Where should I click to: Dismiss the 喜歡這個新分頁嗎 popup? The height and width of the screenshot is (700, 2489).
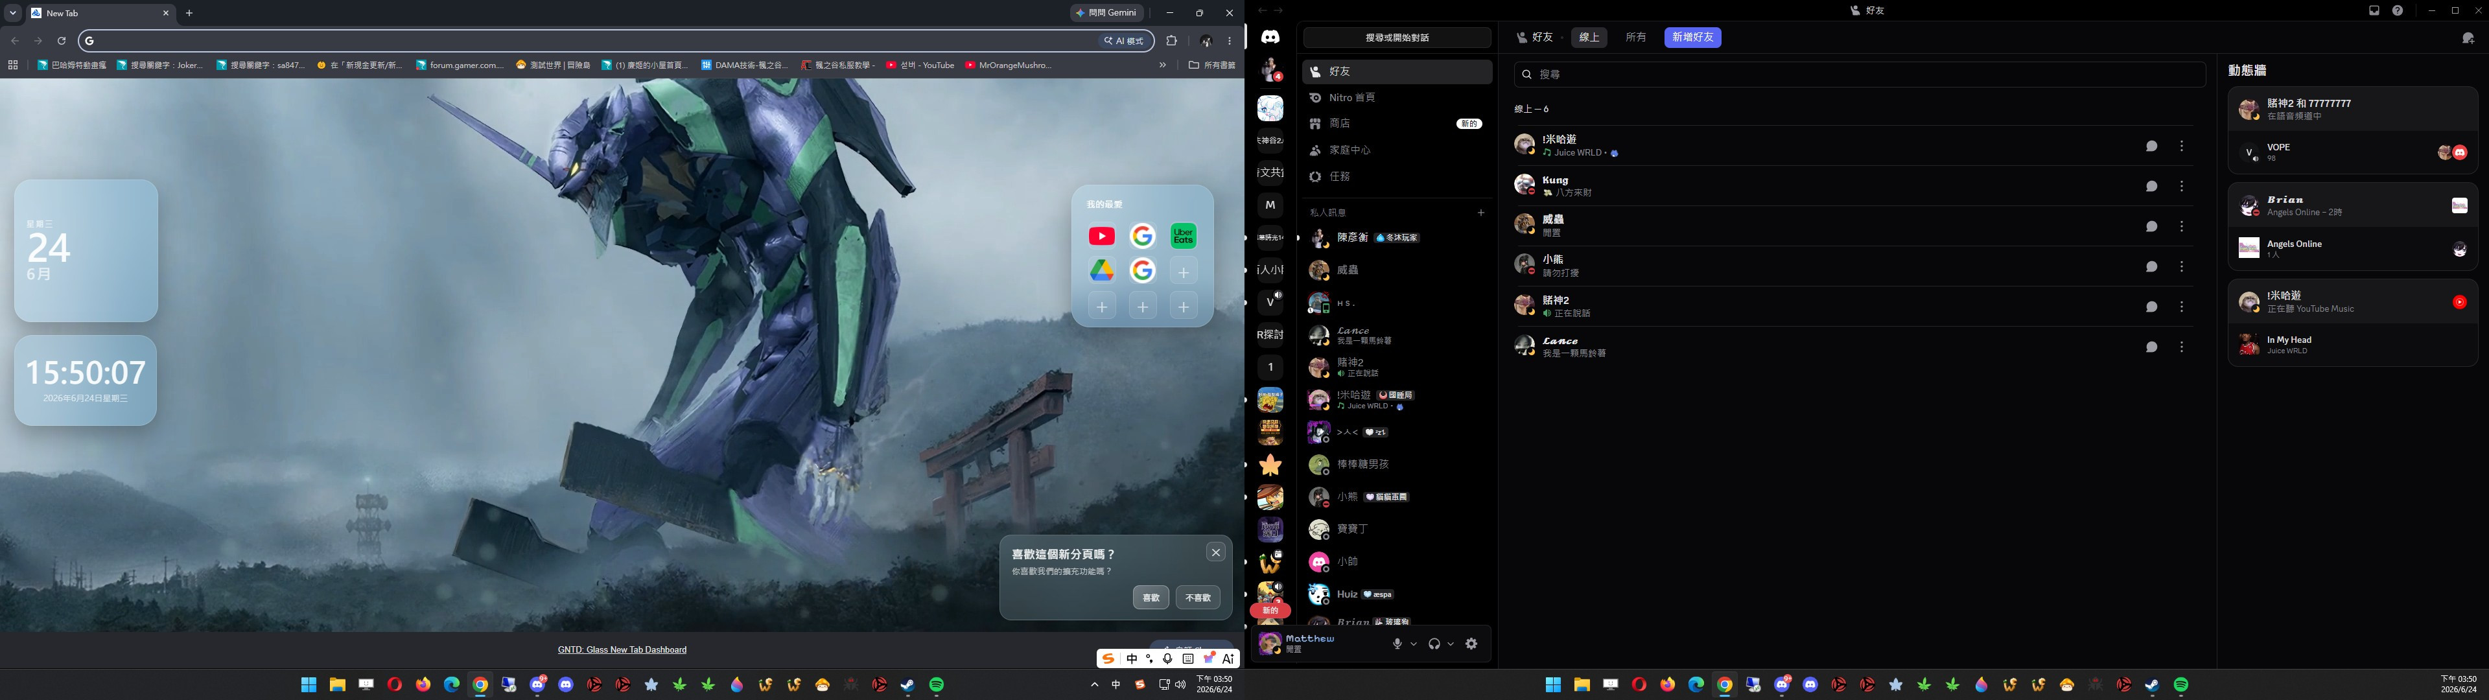click(1215, 553)
